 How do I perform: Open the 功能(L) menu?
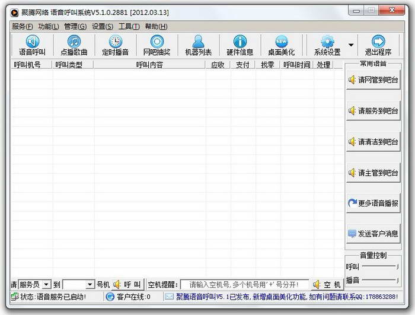point(48,26)
